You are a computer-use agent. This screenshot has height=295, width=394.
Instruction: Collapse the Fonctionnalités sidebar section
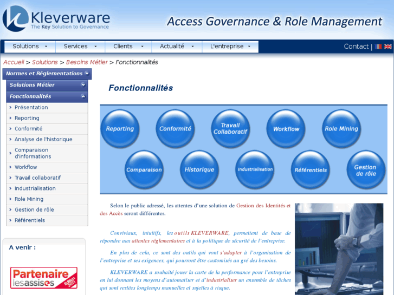pyautogui.click(x=47, y=96)
